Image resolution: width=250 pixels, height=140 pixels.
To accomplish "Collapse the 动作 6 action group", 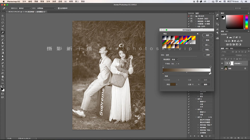I will pyautogui.click(x=196, y=117).
